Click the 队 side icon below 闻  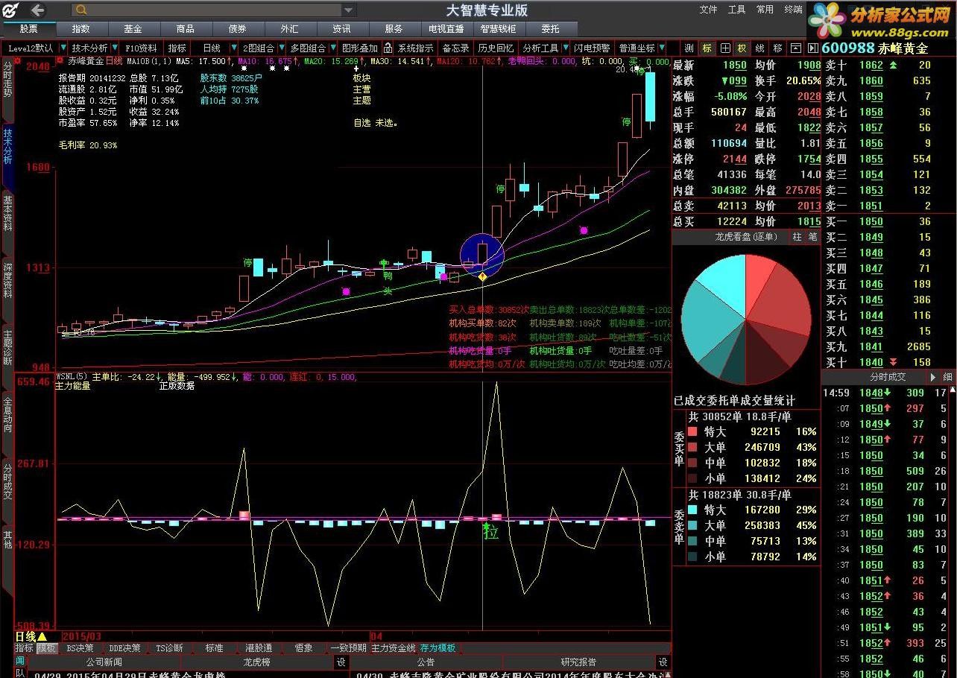(x=20, y=673)
